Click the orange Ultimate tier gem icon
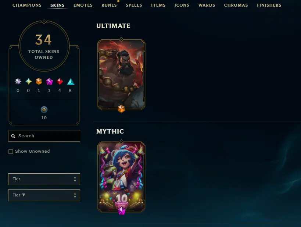 point(39,81)
